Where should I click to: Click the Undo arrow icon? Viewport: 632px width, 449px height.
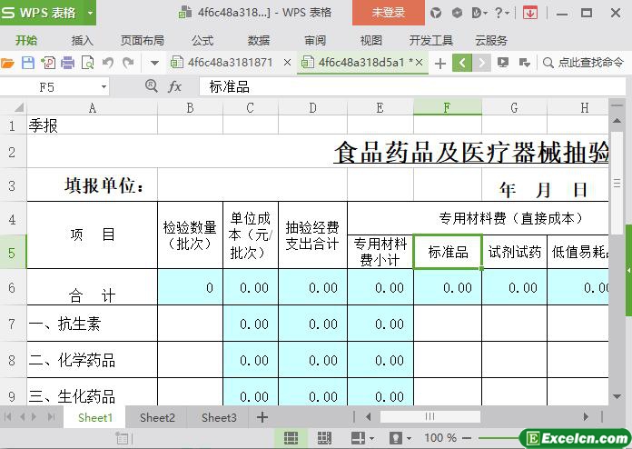click(108, 63)
